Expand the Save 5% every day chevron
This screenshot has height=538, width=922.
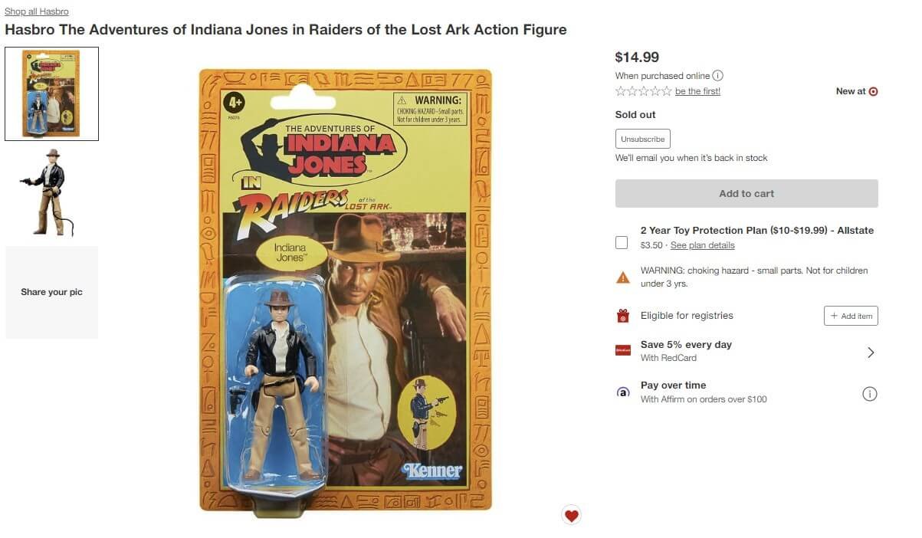870,353
